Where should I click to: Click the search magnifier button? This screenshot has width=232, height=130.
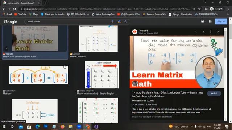pos(126,22)
